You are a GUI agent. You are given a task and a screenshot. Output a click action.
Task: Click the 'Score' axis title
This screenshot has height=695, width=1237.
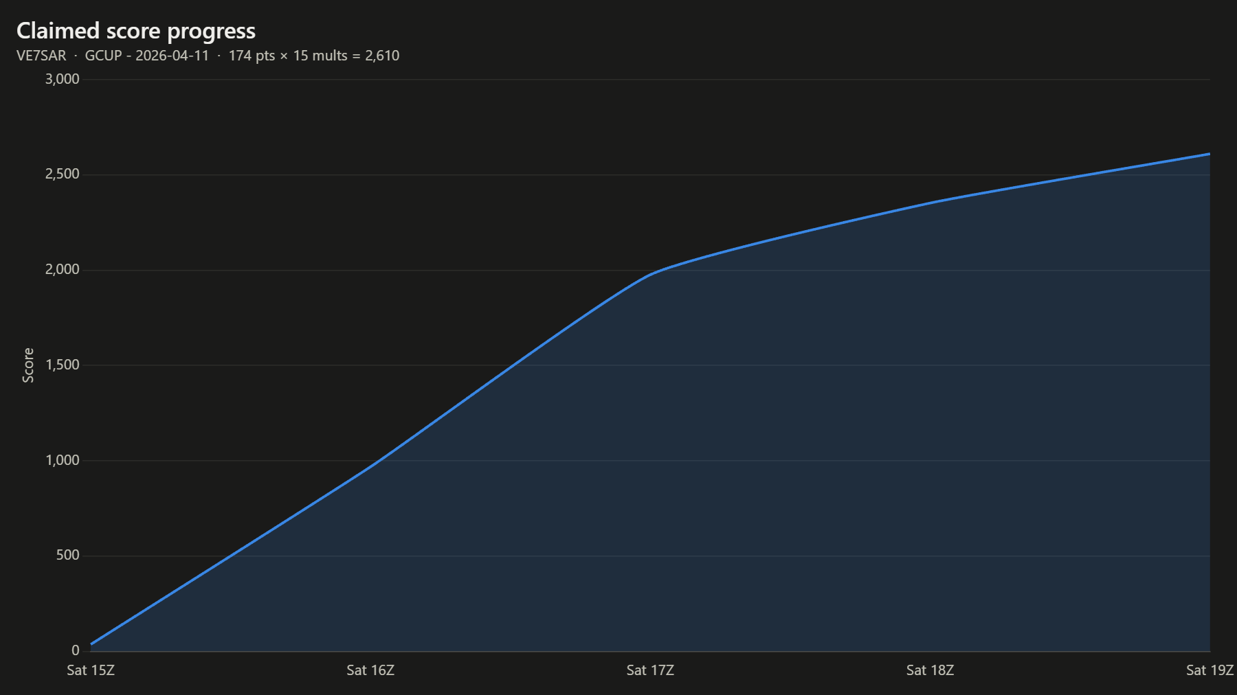(28, 365)
